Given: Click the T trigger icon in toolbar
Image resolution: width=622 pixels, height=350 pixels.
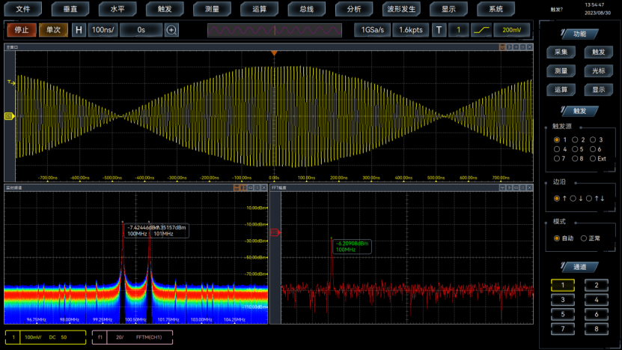Looking at the screenshot, I should (x=439, y=30).
